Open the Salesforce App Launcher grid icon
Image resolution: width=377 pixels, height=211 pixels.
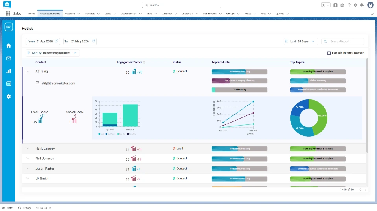point(8,14)
